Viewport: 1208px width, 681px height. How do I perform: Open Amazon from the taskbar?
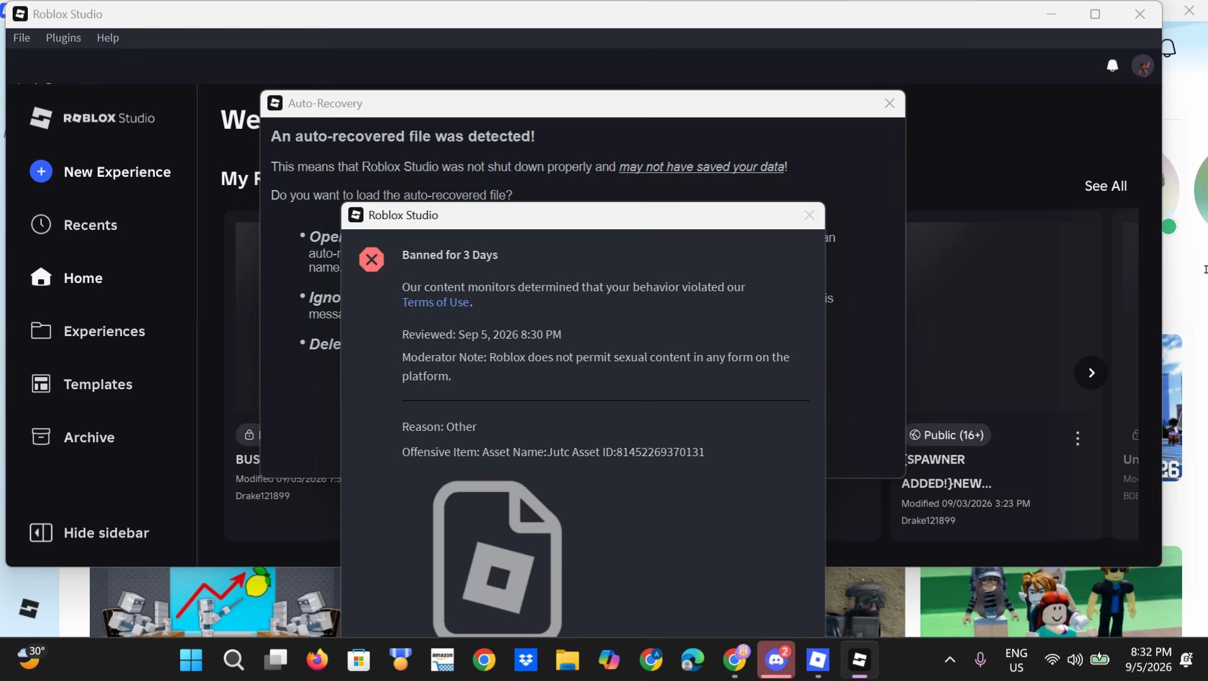pyautogui.click(x=442, y=660)
